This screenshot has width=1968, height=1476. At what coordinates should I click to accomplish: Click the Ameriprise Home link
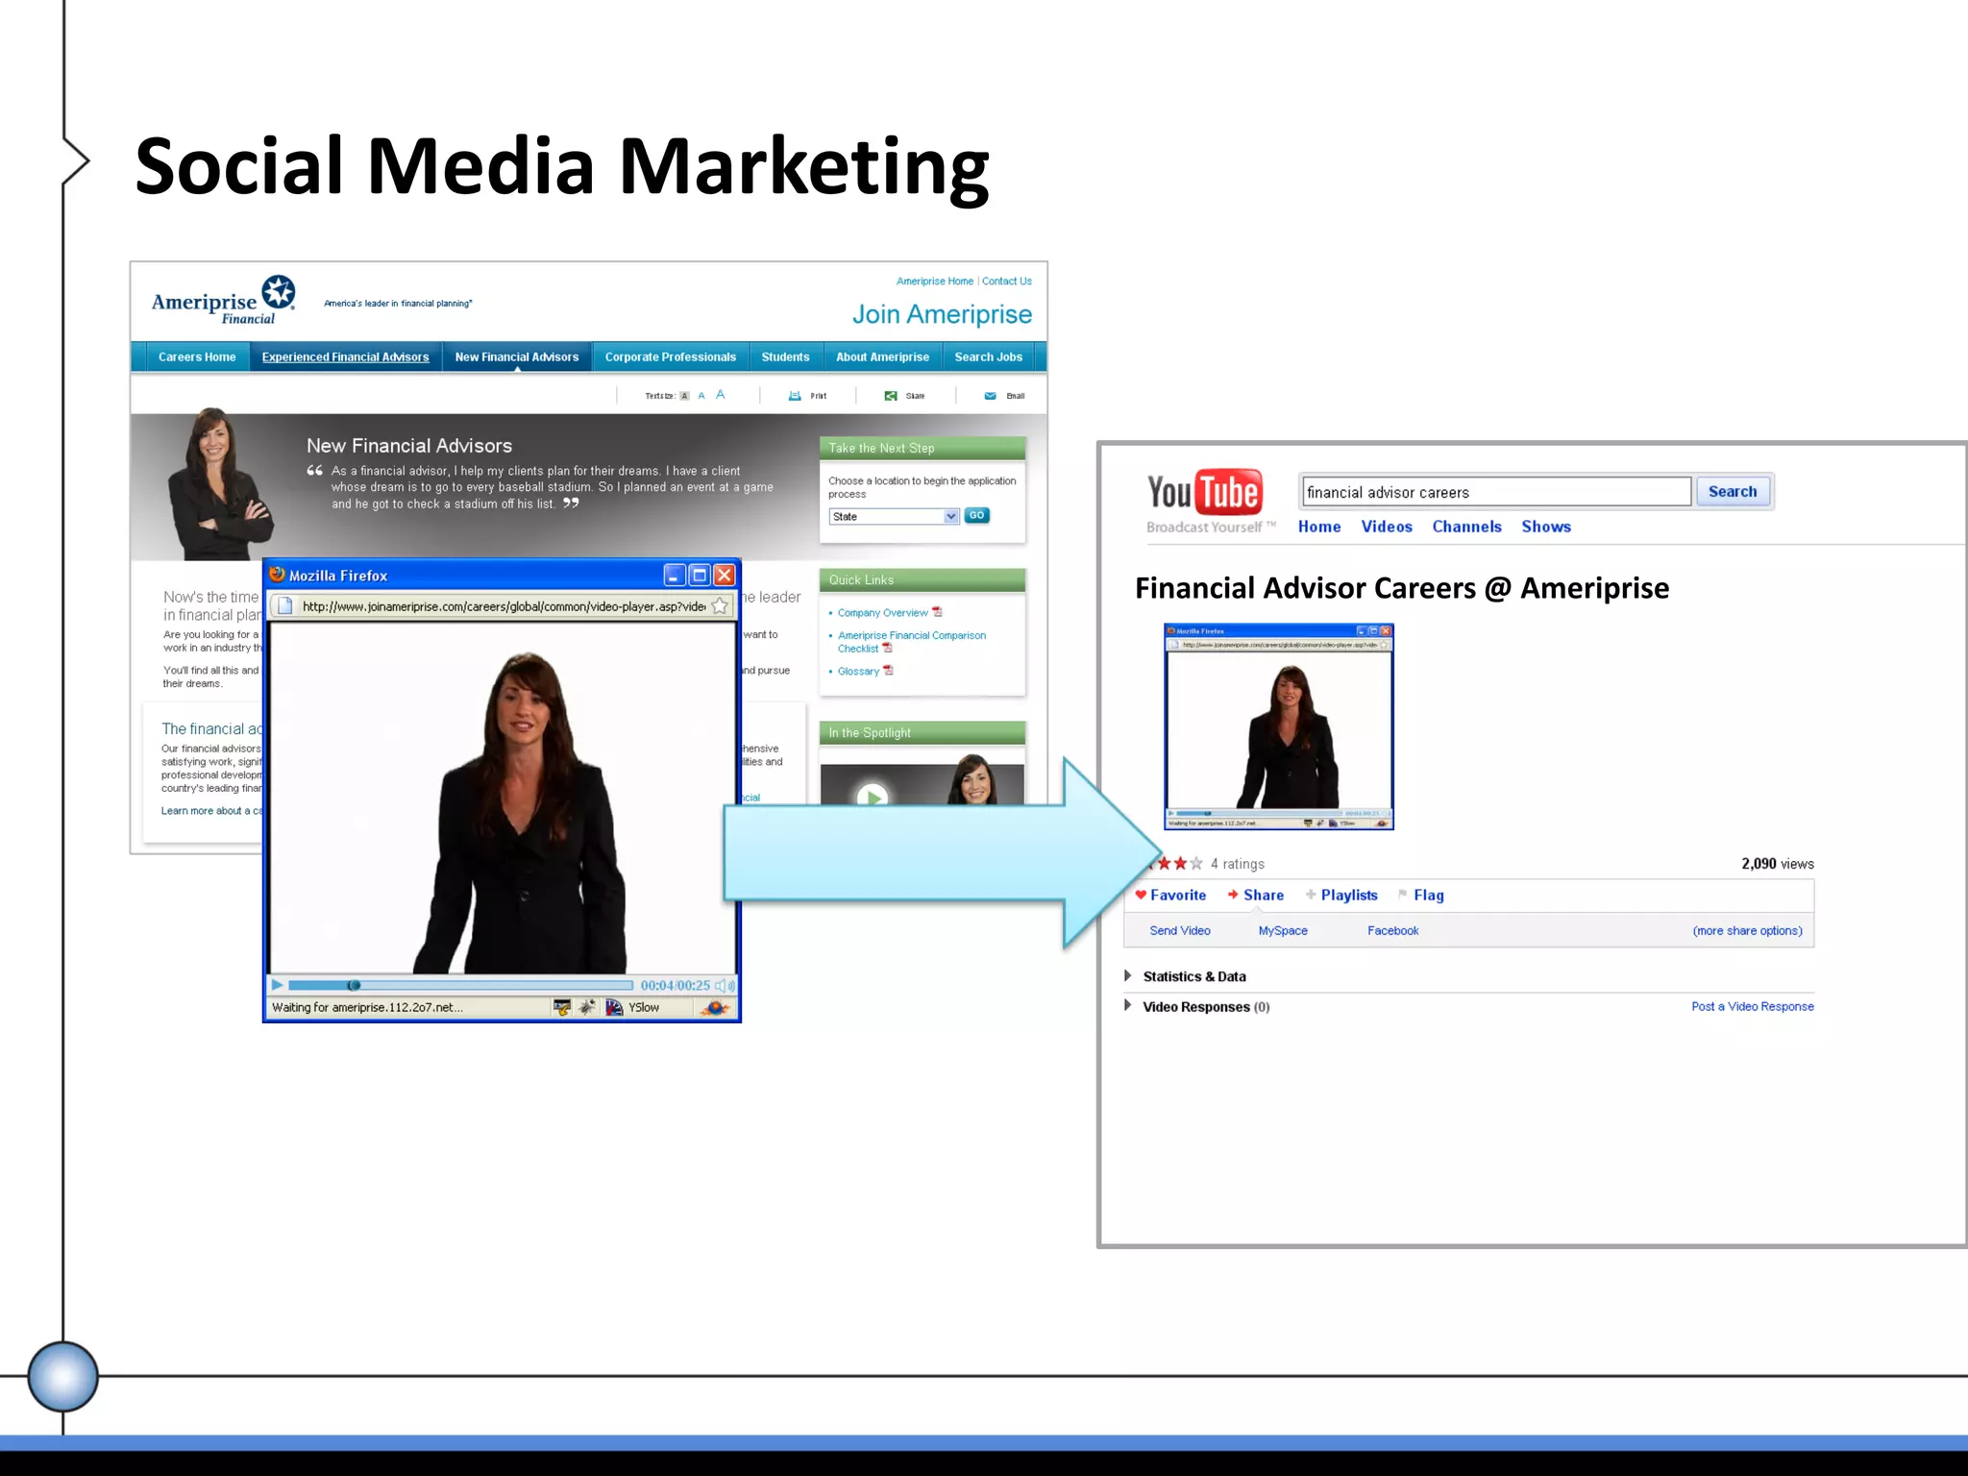tap(935, 282)
